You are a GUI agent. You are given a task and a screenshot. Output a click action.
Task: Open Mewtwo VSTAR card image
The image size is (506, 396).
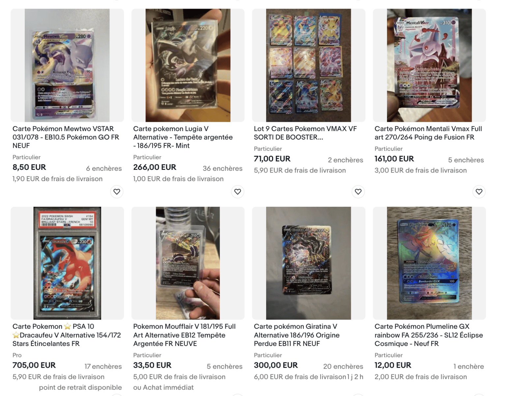coord(67,65)
